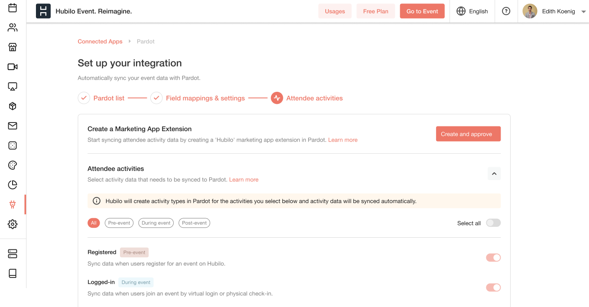Click the globe language icon
The image size is (589, 307).
(x=461, y=11)
